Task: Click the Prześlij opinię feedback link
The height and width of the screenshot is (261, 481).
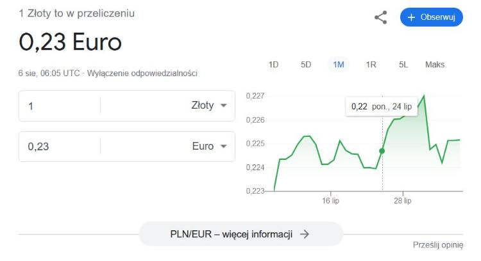Action: pos(438,245)
